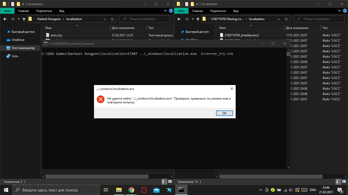This screenshot has height=195, width=348.
Task: Expand address history dropdown in left Explorer
Action: tap(105, 19)
